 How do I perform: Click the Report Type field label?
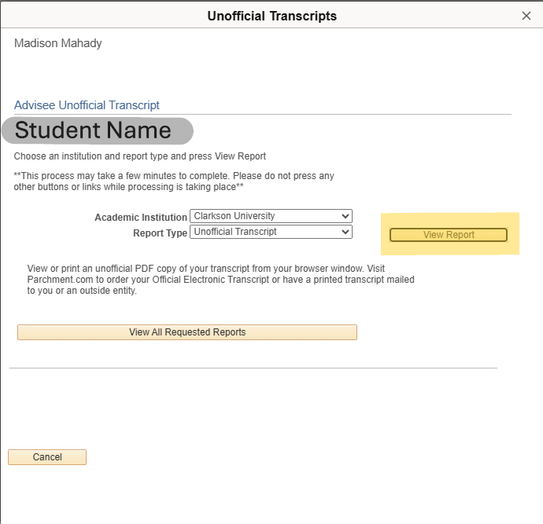tap(160, 233)
